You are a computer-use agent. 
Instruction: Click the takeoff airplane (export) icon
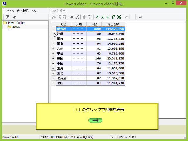pyautogui.click(x=77, y=17)
